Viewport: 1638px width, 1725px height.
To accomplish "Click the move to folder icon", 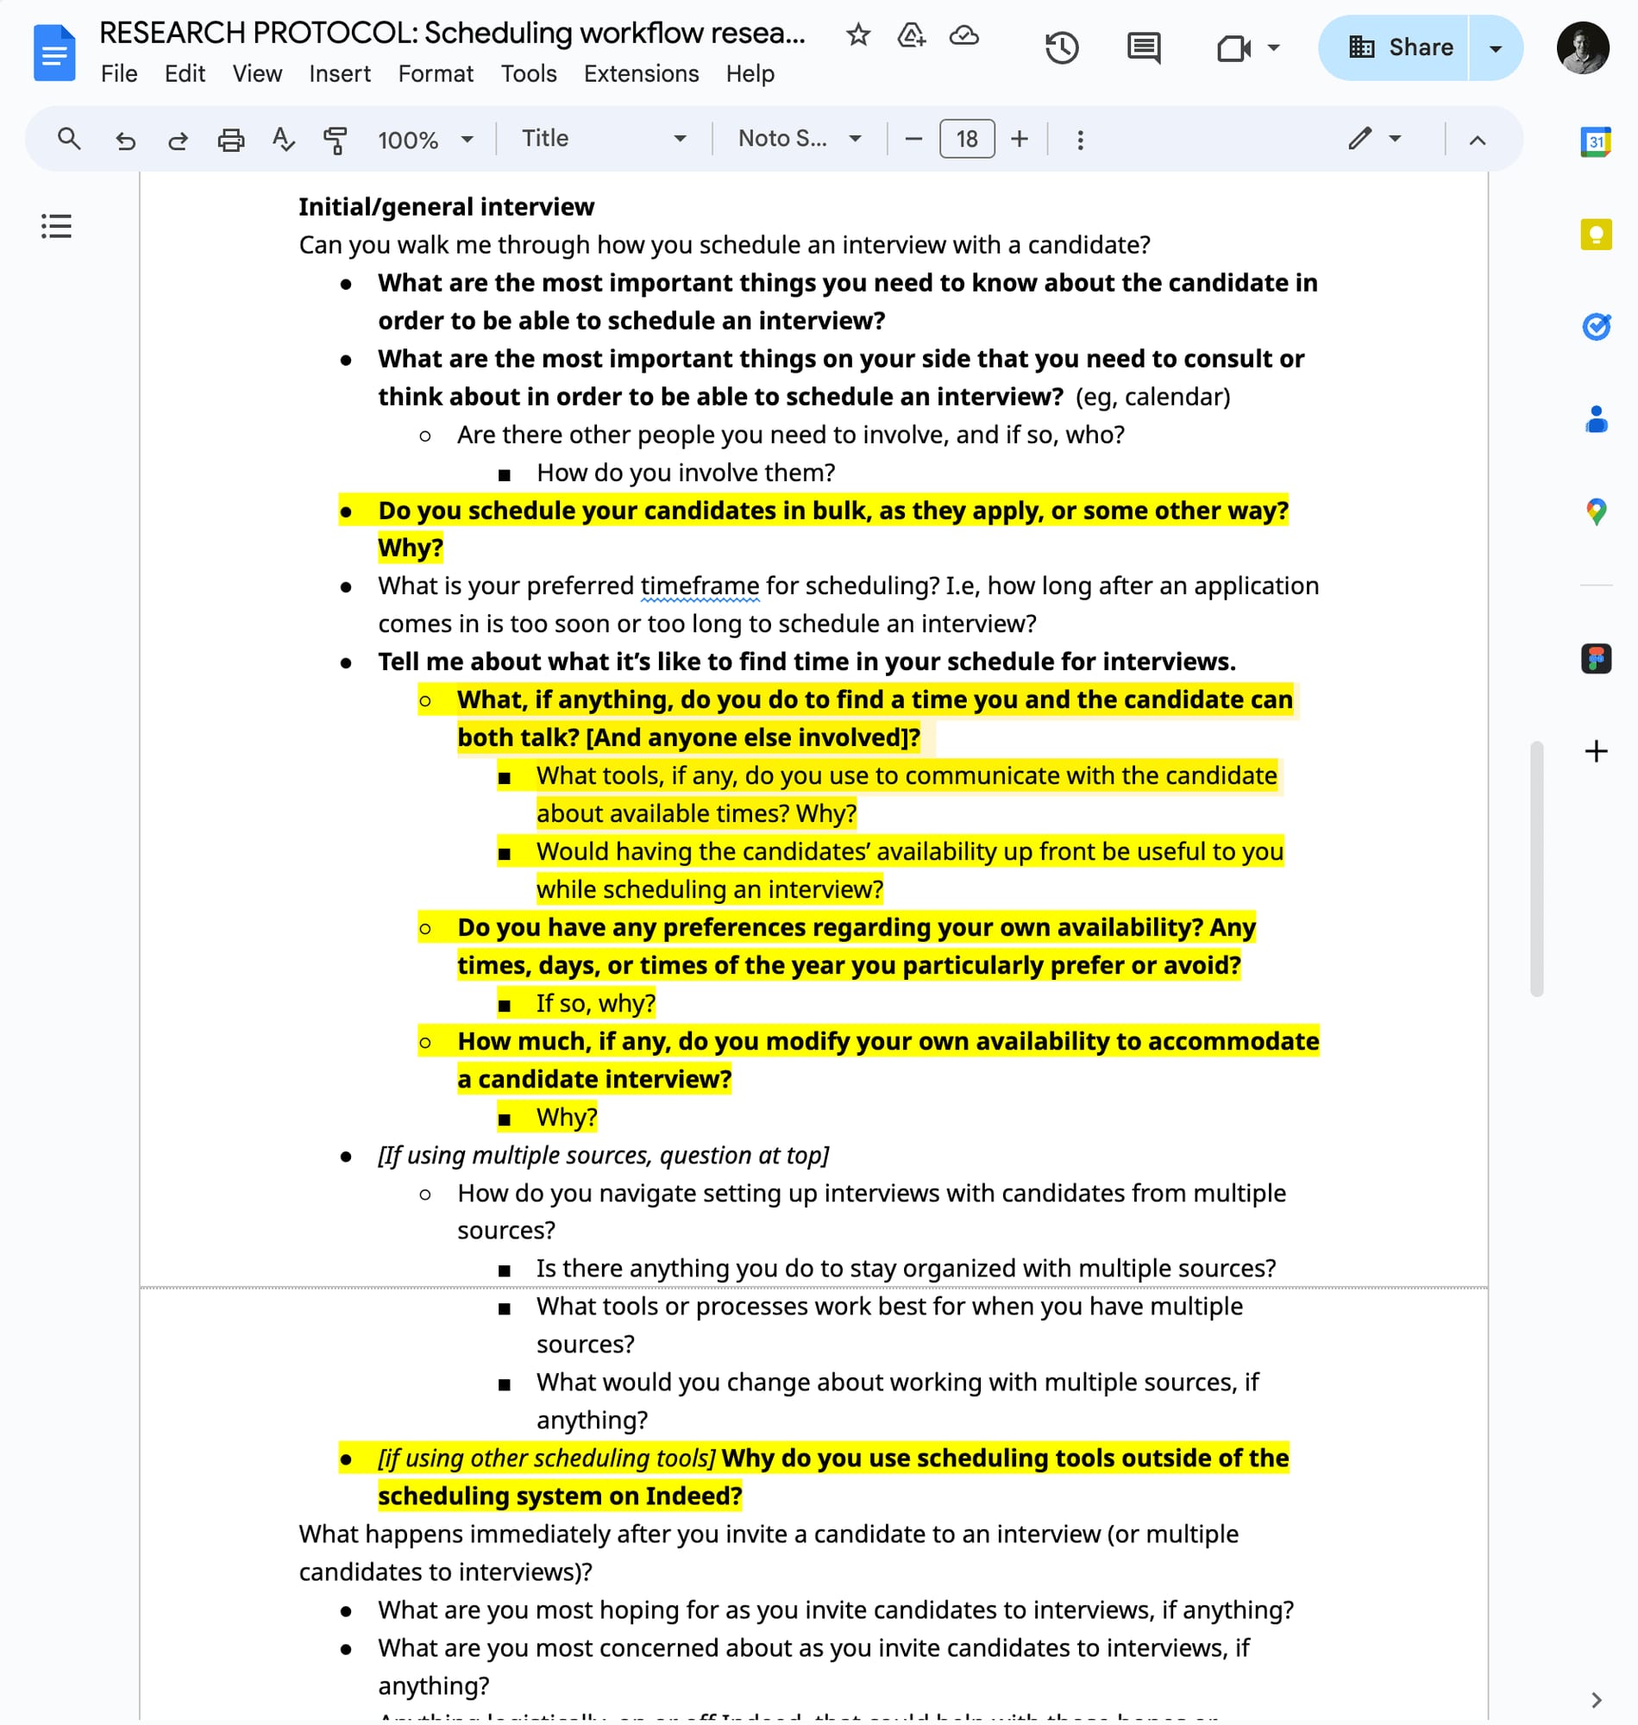I will 911,34.
